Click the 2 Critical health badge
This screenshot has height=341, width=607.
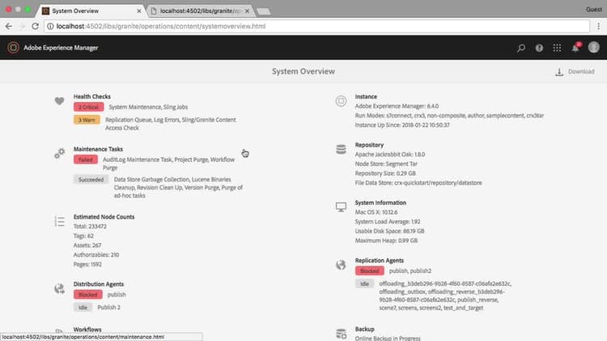tap(89, 107)
